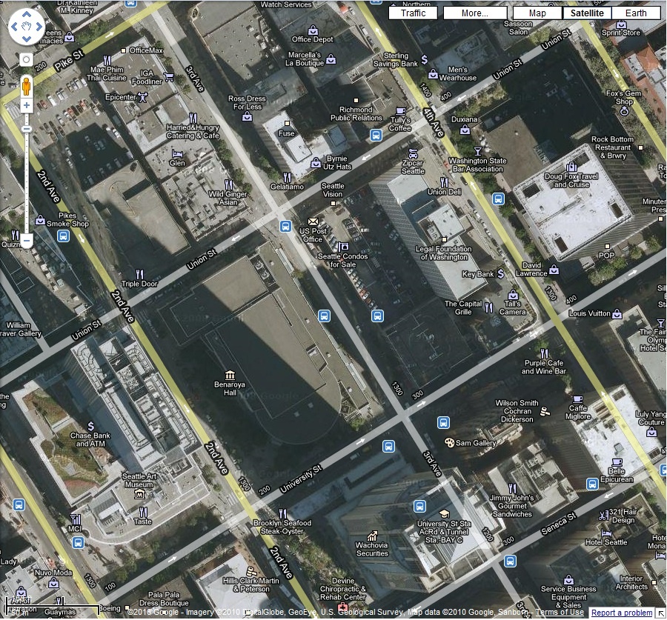This screenshot has height=620, width=667.
Task: Select Jimmy John's Gourmet Sandwiches icon
Action: [x=513, y=488]
